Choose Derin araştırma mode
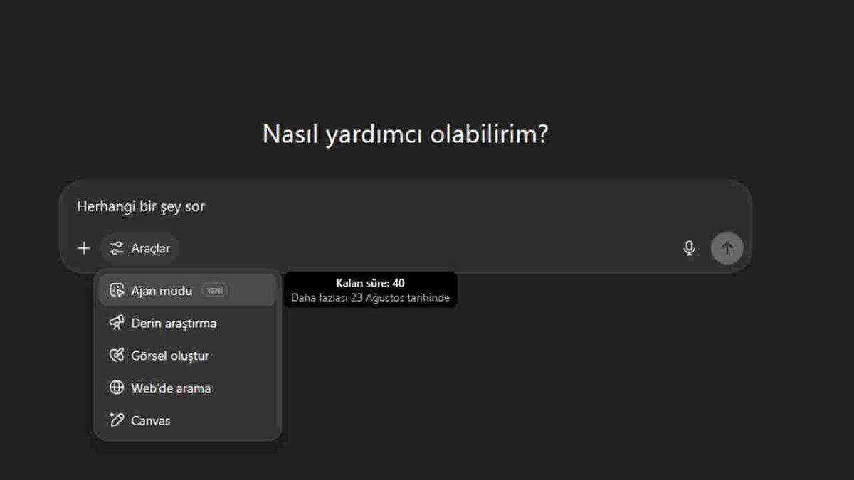 click(173, 323)
